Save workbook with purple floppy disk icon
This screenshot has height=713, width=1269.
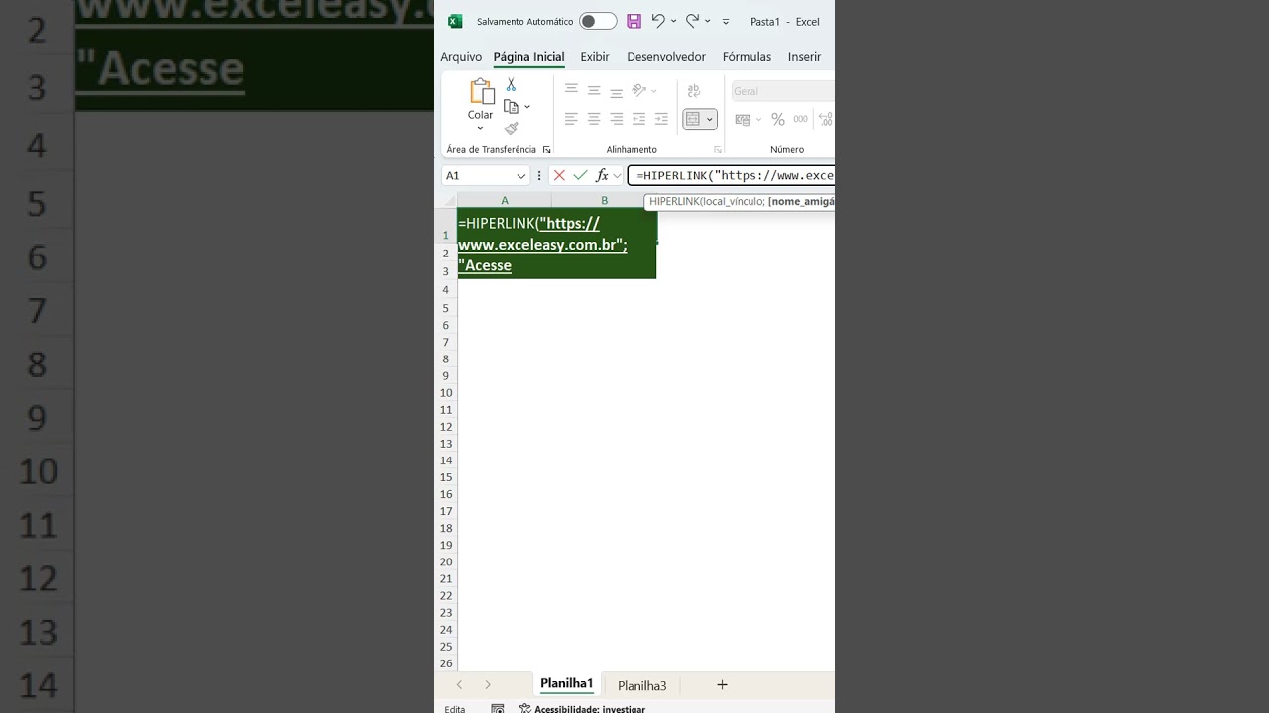pos(634,21)
